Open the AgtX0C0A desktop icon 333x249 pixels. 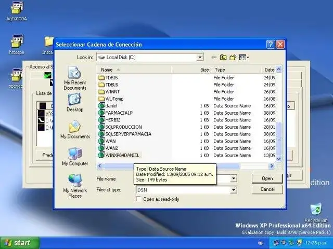tap(17, 11)
